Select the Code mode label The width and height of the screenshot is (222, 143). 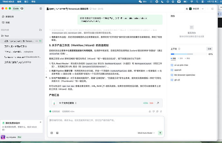pos(16,9)
